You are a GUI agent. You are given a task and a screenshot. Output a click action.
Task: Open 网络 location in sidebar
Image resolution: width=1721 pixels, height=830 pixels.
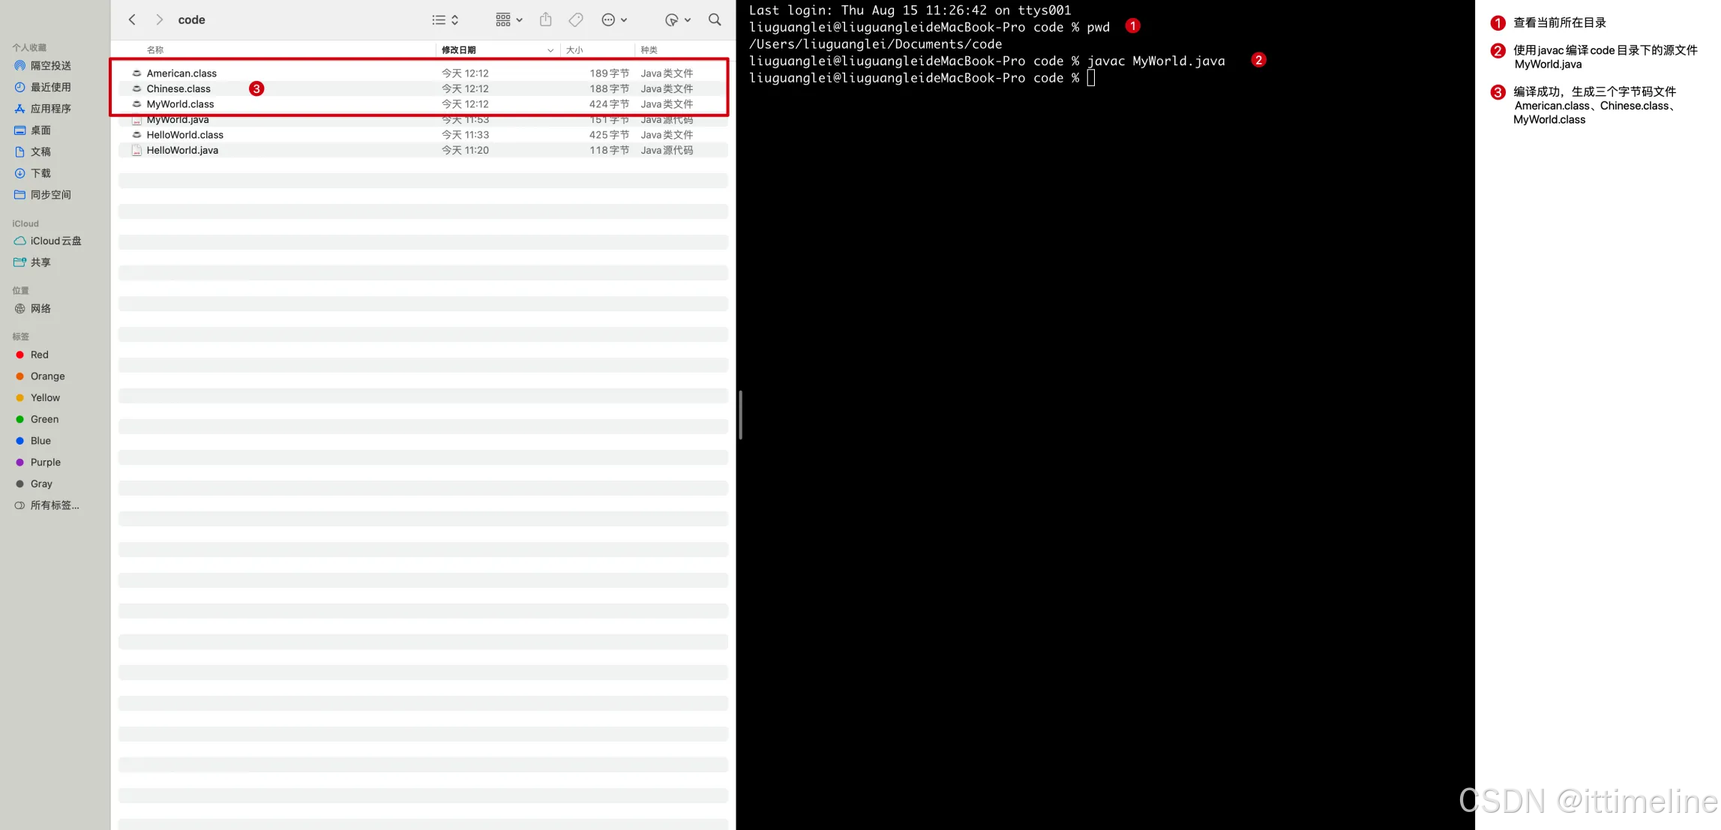[40, 309]
